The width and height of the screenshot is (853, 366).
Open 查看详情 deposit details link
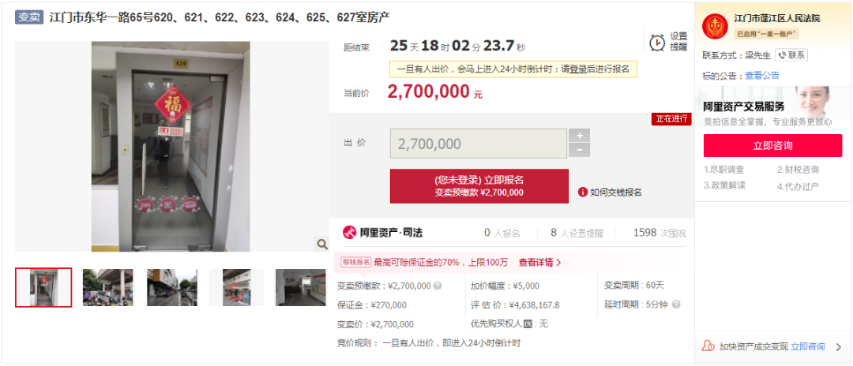[x=539, y=263]
